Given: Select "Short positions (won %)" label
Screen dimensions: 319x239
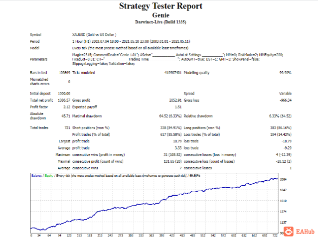Looking at the screenshot, I should [x=91, y=128].
